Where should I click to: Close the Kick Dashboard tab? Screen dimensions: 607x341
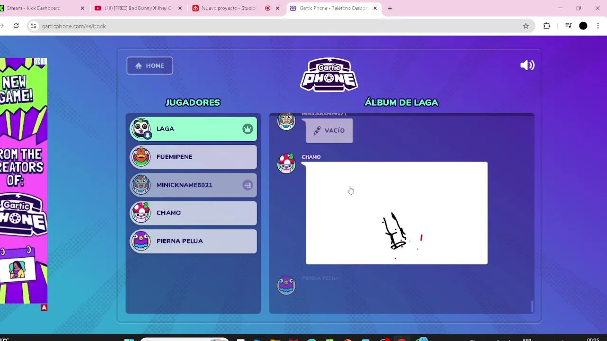[83, 8]
